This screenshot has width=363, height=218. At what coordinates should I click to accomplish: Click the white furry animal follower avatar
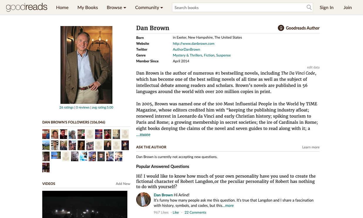(75, 156)
